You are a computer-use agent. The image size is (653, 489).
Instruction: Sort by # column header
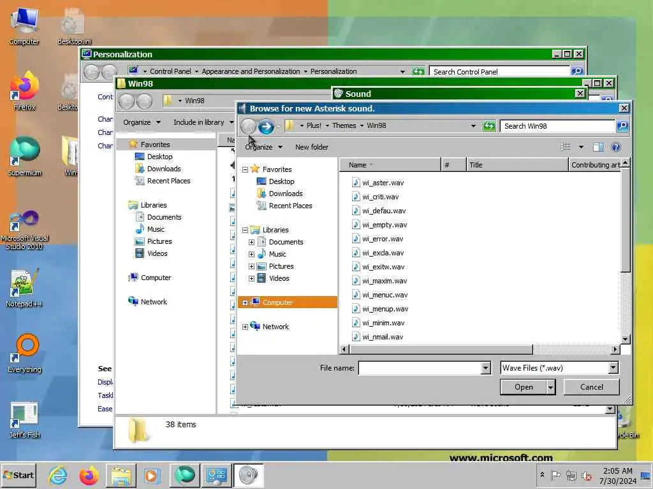click(453, 165)
